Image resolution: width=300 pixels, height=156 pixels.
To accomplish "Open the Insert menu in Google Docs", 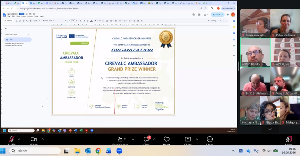I will coord(23,17).
